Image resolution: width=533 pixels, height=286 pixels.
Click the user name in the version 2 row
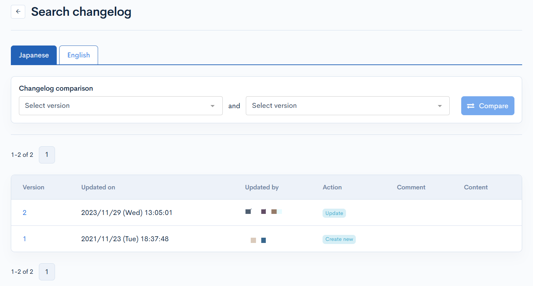263,212
